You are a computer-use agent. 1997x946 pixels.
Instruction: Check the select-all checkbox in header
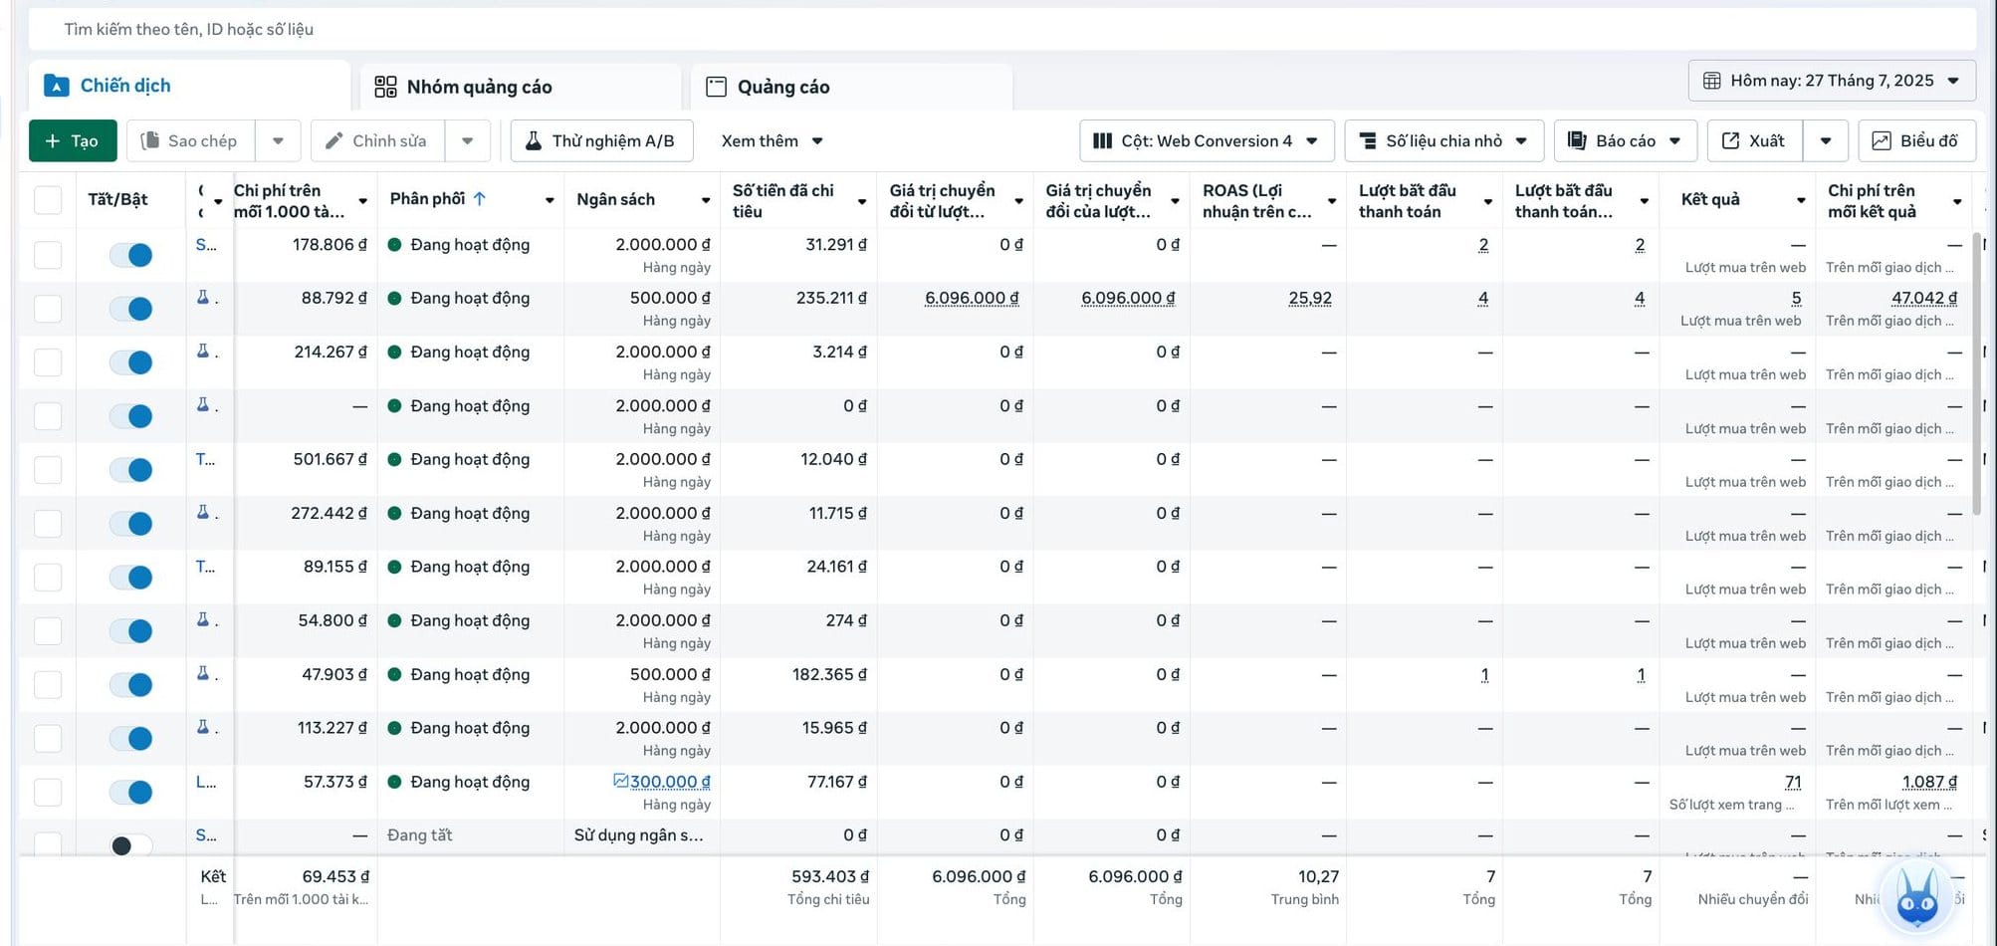click(48, 199)
